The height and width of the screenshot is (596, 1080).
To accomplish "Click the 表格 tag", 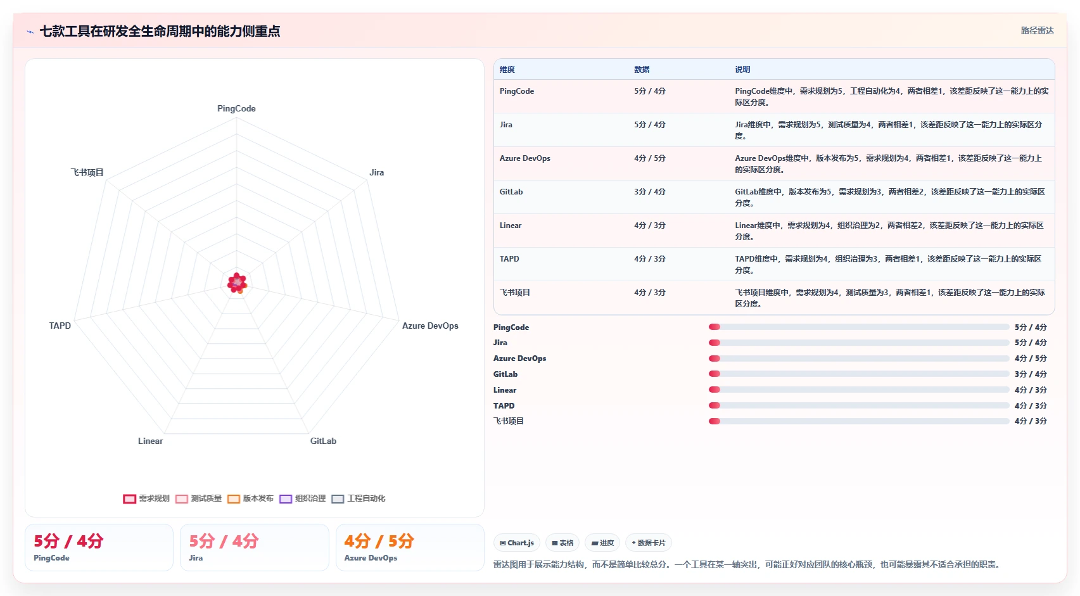I will pyautogui.click(x=562, y=543).
